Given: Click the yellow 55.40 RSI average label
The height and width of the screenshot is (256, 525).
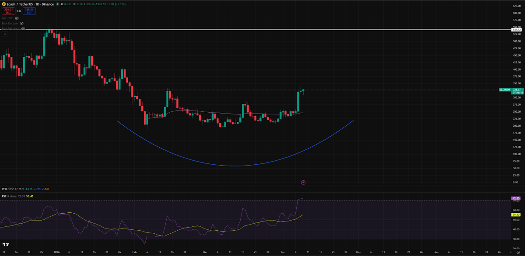Looking at the screenshot, I should [516, 214].
